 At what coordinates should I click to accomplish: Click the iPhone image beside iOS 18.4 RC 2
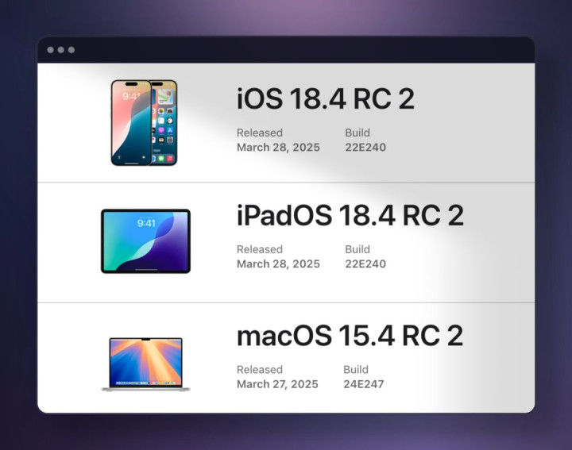144,123
